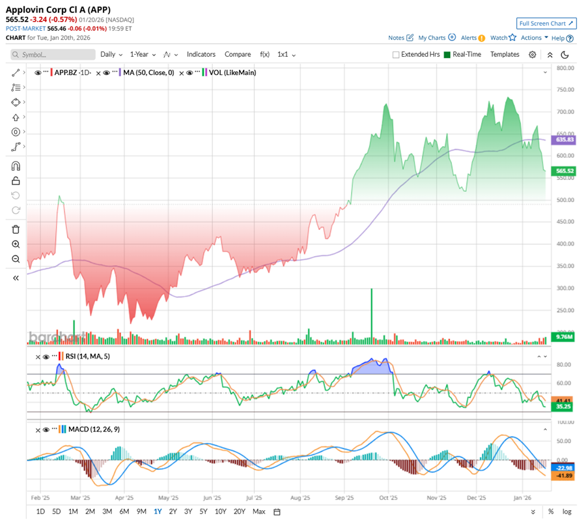The image size is (588, 520).
Task: Open the Compare menu
Action: coord(238,54)
